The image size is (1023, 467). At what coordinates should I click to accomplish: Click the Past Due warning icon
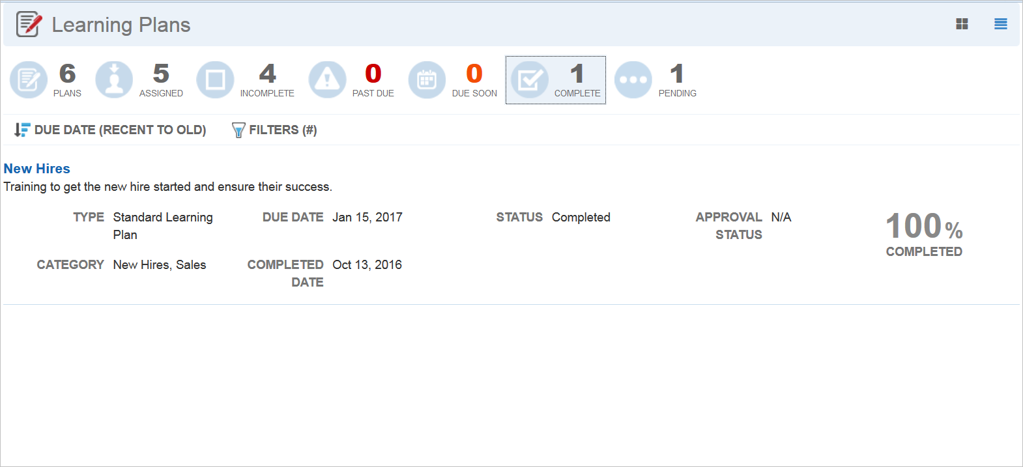(x=327, y=80)
